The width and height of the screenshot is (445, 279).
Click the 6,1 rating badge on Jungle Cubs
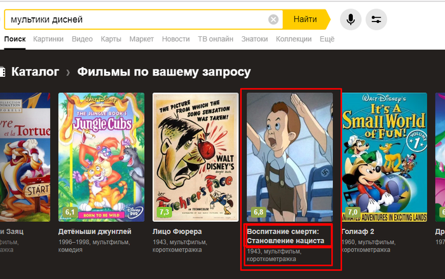[x=70, y=212]
